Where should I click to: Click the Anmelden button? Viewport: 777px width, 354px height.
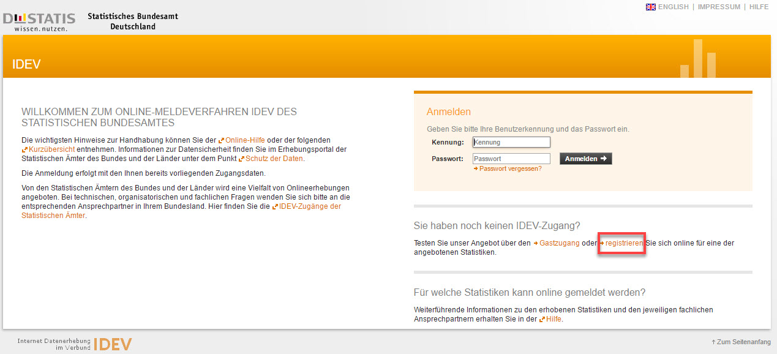click(x=585, y=159)
